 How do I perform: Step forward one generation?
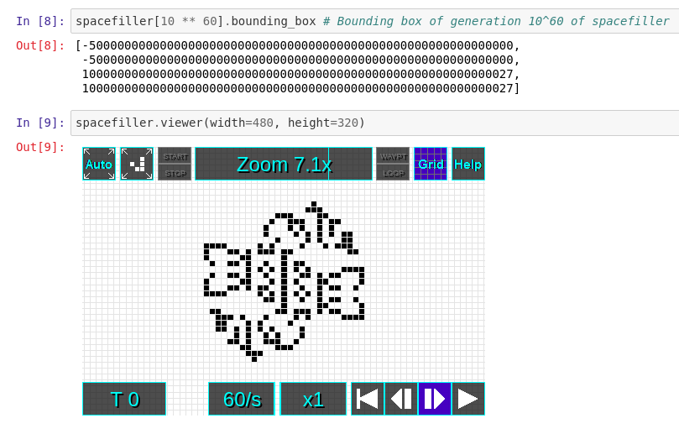coord(435,399)
